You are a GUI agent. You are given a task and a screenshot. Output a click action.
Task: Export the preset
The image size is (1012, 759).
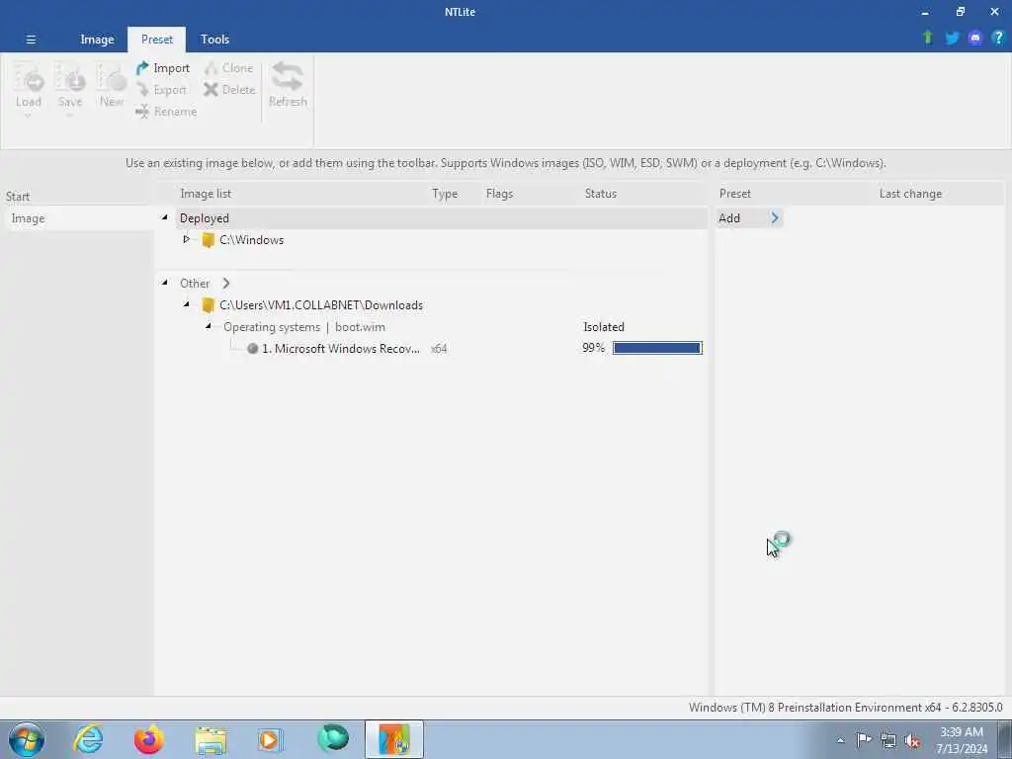coord(161,90)
